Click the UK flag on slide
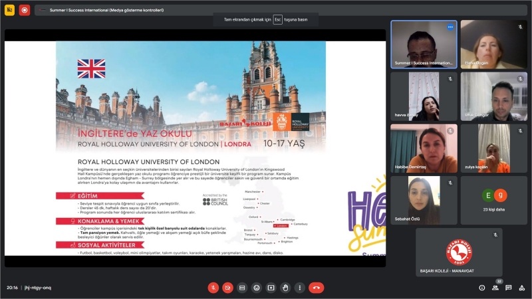532x299 pixels. click(91, 69)
